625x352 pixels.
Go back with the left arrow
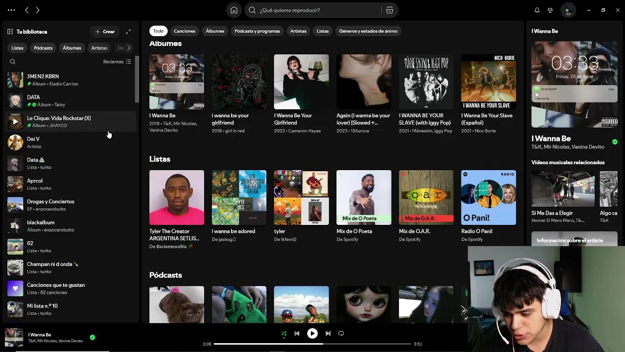[27, 10]
